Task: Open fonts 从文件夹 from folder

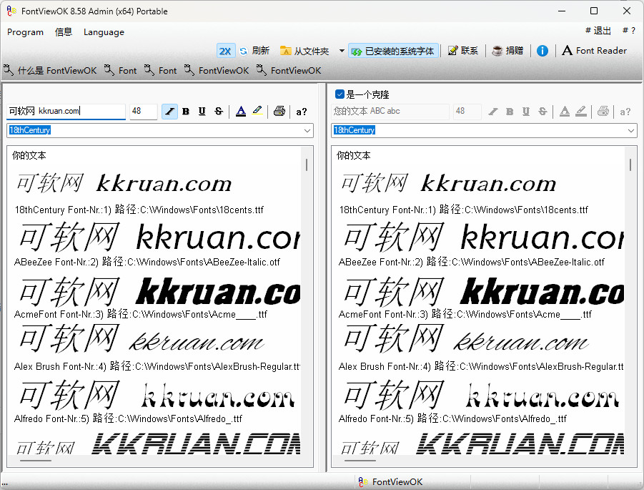Action: click(x=304, y=51)
